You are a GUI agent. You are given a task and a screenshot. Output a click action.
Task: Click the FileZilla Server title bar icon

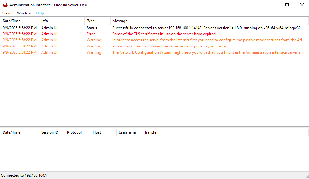point(5,5)
